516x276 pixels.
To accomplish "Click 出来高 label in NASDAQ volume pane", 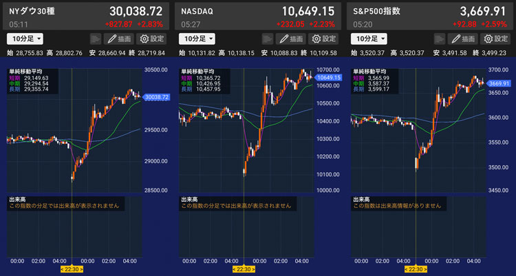I will coord(190,200).
